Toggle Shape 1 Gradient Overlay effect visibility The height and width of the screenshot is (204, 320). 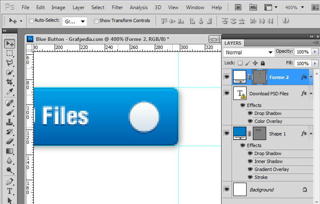tap(250, 169)
